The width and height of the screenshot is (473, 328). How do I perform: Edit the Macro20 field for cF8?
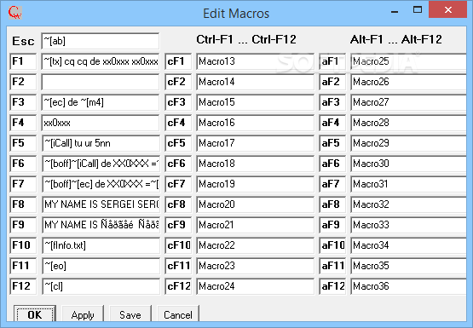(x=255, y=204)
